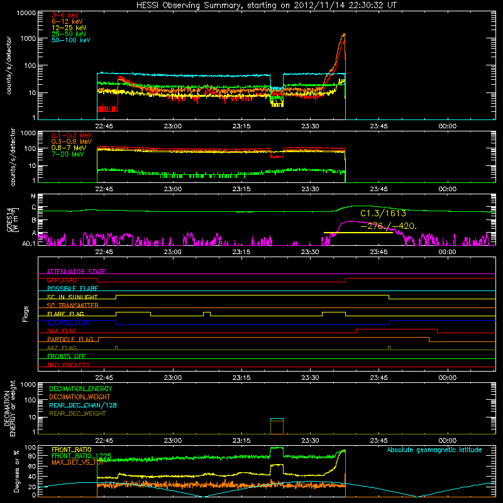Screen dimensions: 503x503
Task: Click the 0.8-7 MeV legend label
Action: tap(69, 148)
